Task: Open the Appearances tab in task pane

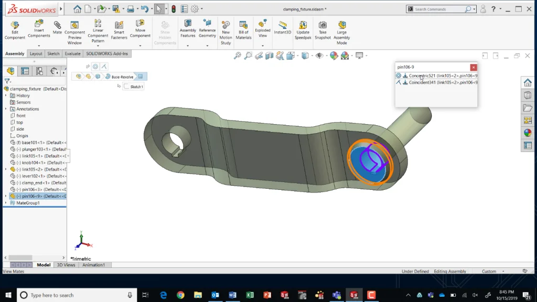Action: click(x=528, y=133)
